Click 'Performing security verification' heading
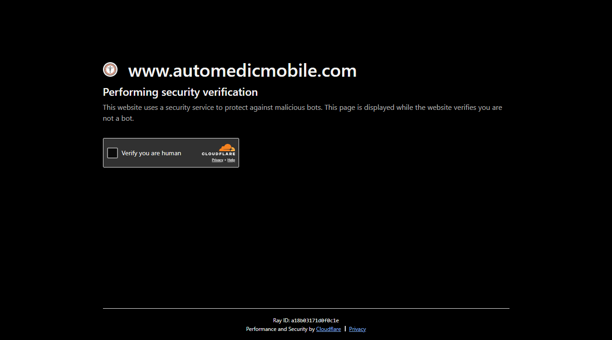Viewport: 612px width, 340px height. [x=180, y=92]
